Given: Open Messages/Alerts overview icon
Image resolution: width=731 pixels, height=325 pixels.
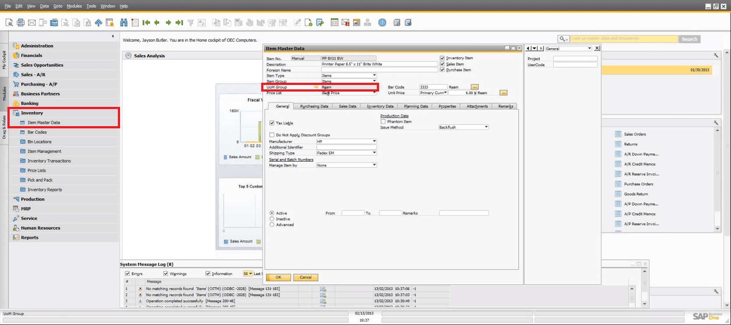Looking at the screenshot, I should click(345, 22).
